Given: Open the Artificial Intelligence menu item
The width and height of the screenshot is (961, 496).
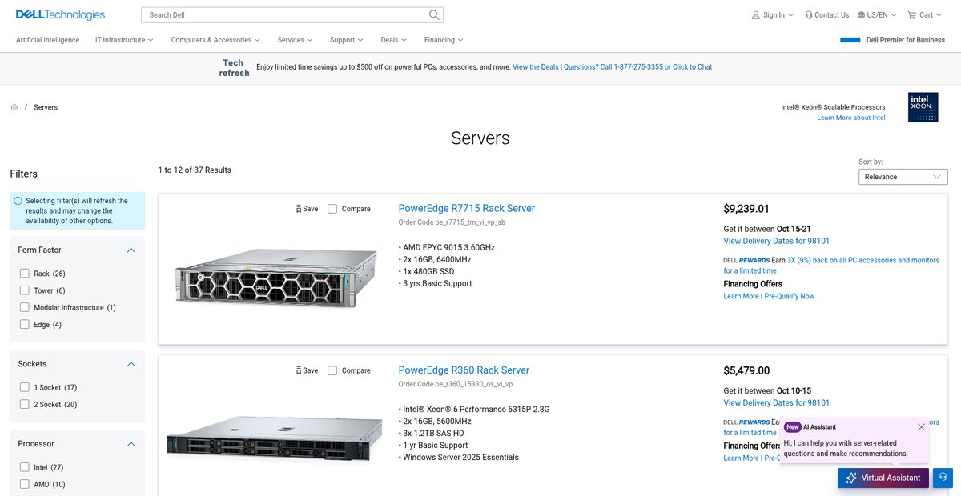Looking at the screenshot, I should (x=48, y=40).
